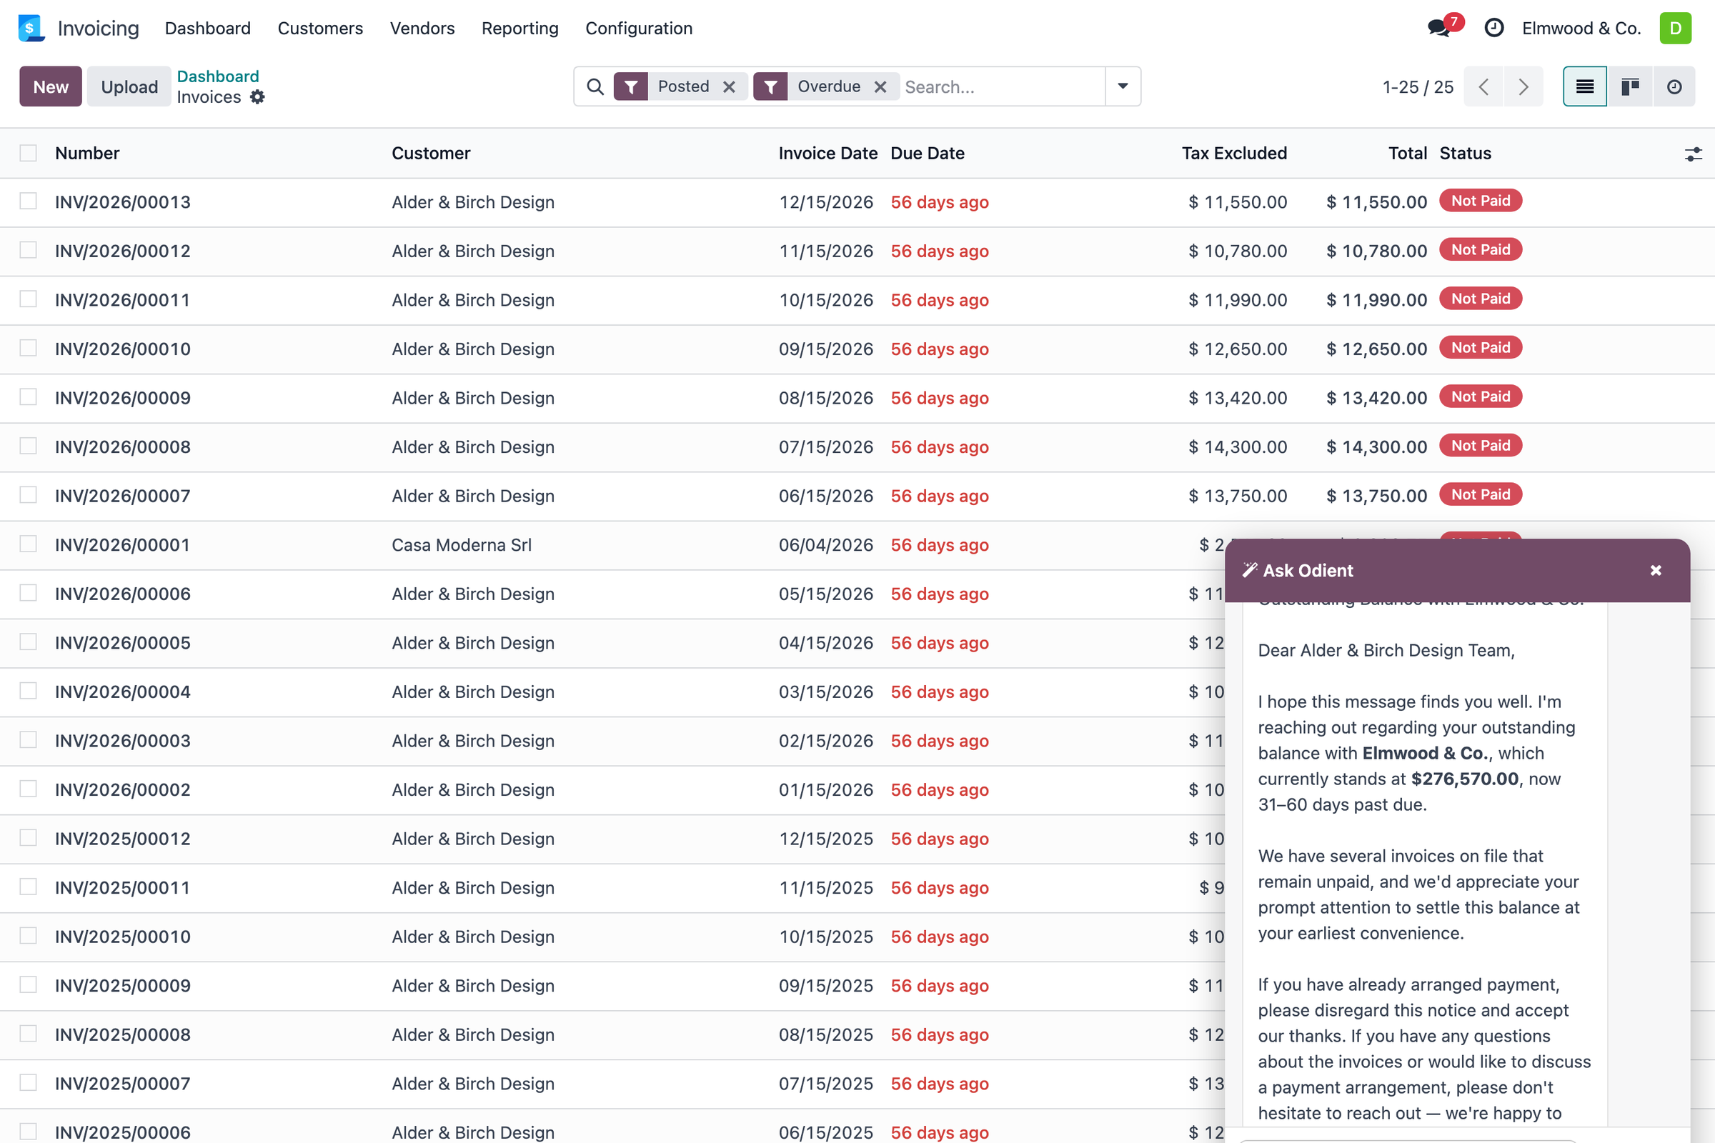
Task: Toggle the search options dropdown arrow
Action: (1123, 86)
